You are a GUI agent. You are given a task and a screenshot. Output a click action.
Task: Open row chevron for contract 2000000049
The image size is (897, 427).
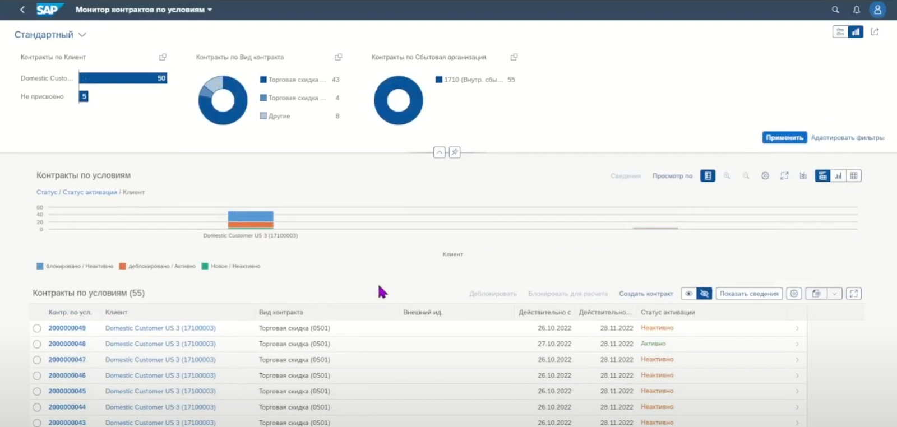pyautogui.click(x=797, y=328)
